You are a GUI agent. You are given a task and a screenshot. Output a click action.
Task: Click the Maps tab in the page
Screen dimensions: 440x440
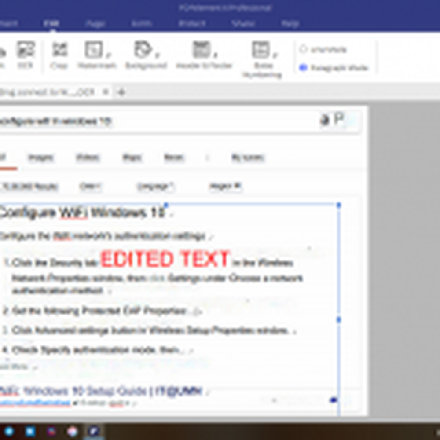coord(132,158)
